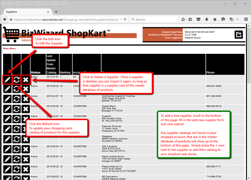The image size is (251, 180).
Task: Delete the Crystal Blanc supplier
Action: [26, 109]
